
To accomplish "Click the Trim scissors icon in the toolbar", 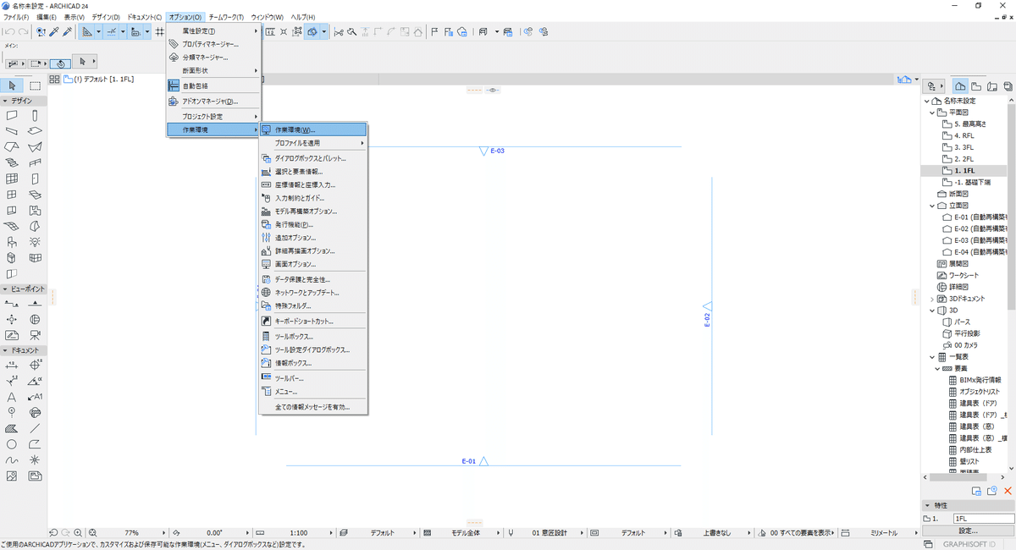I will click(339, 32).
